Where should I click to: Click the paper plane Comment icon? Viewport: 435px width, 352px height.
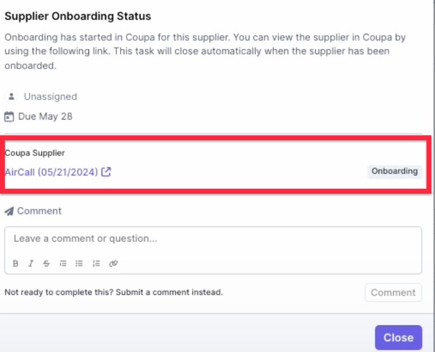tap(9, 211)
